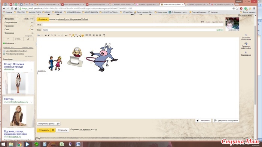Click the redo icon in editor toolbar

pyautogui.click(x=42, y=36)
